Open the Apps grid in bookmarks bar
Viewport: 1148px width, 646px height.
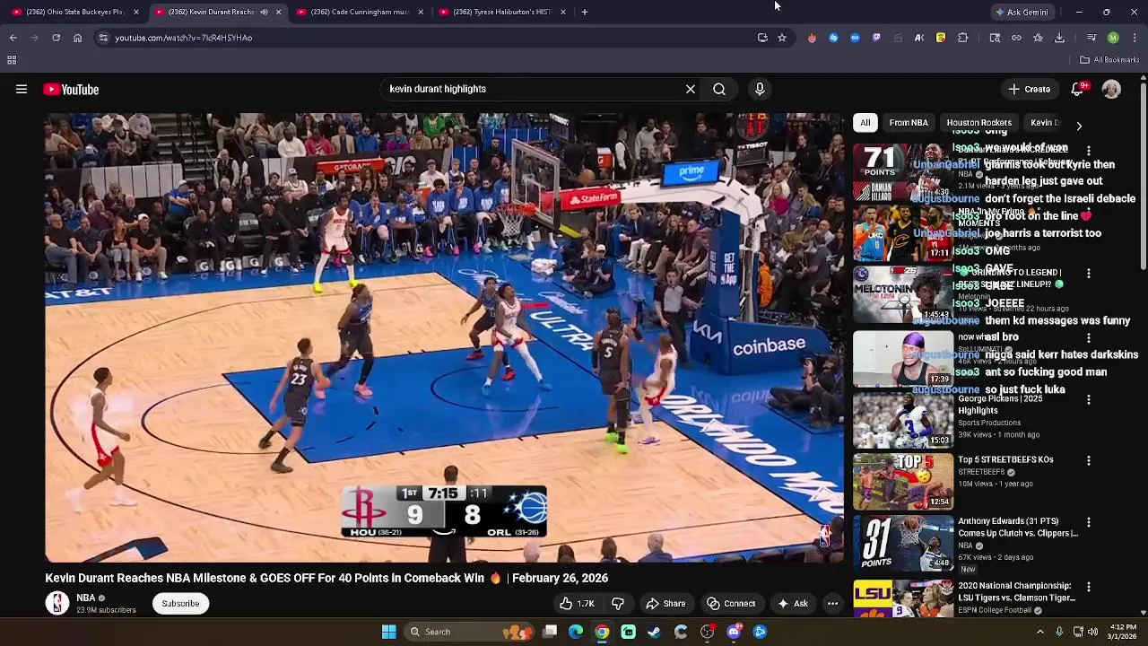pos(12,60)
